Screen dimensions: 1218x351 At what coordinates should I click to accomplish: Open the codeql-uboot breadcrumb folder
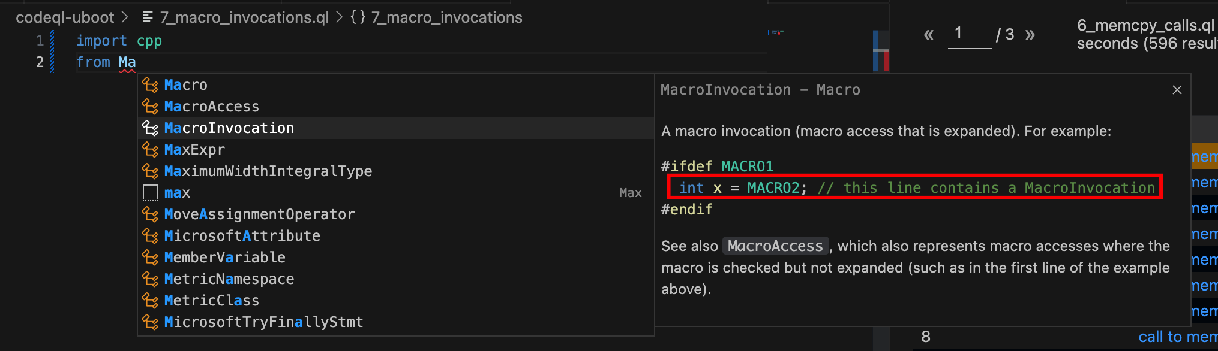click(x=65, y=17)
